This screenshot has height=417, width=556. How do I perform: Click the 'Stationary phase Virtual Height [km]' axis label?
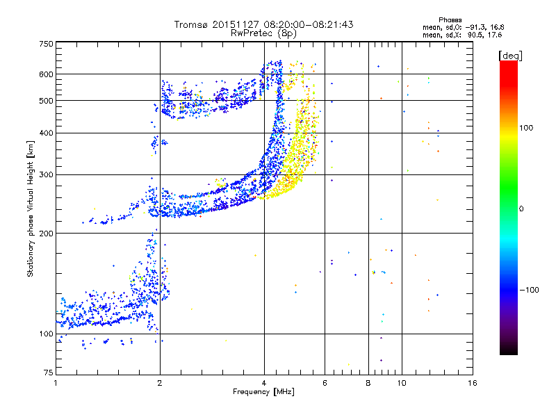point(31,209)
